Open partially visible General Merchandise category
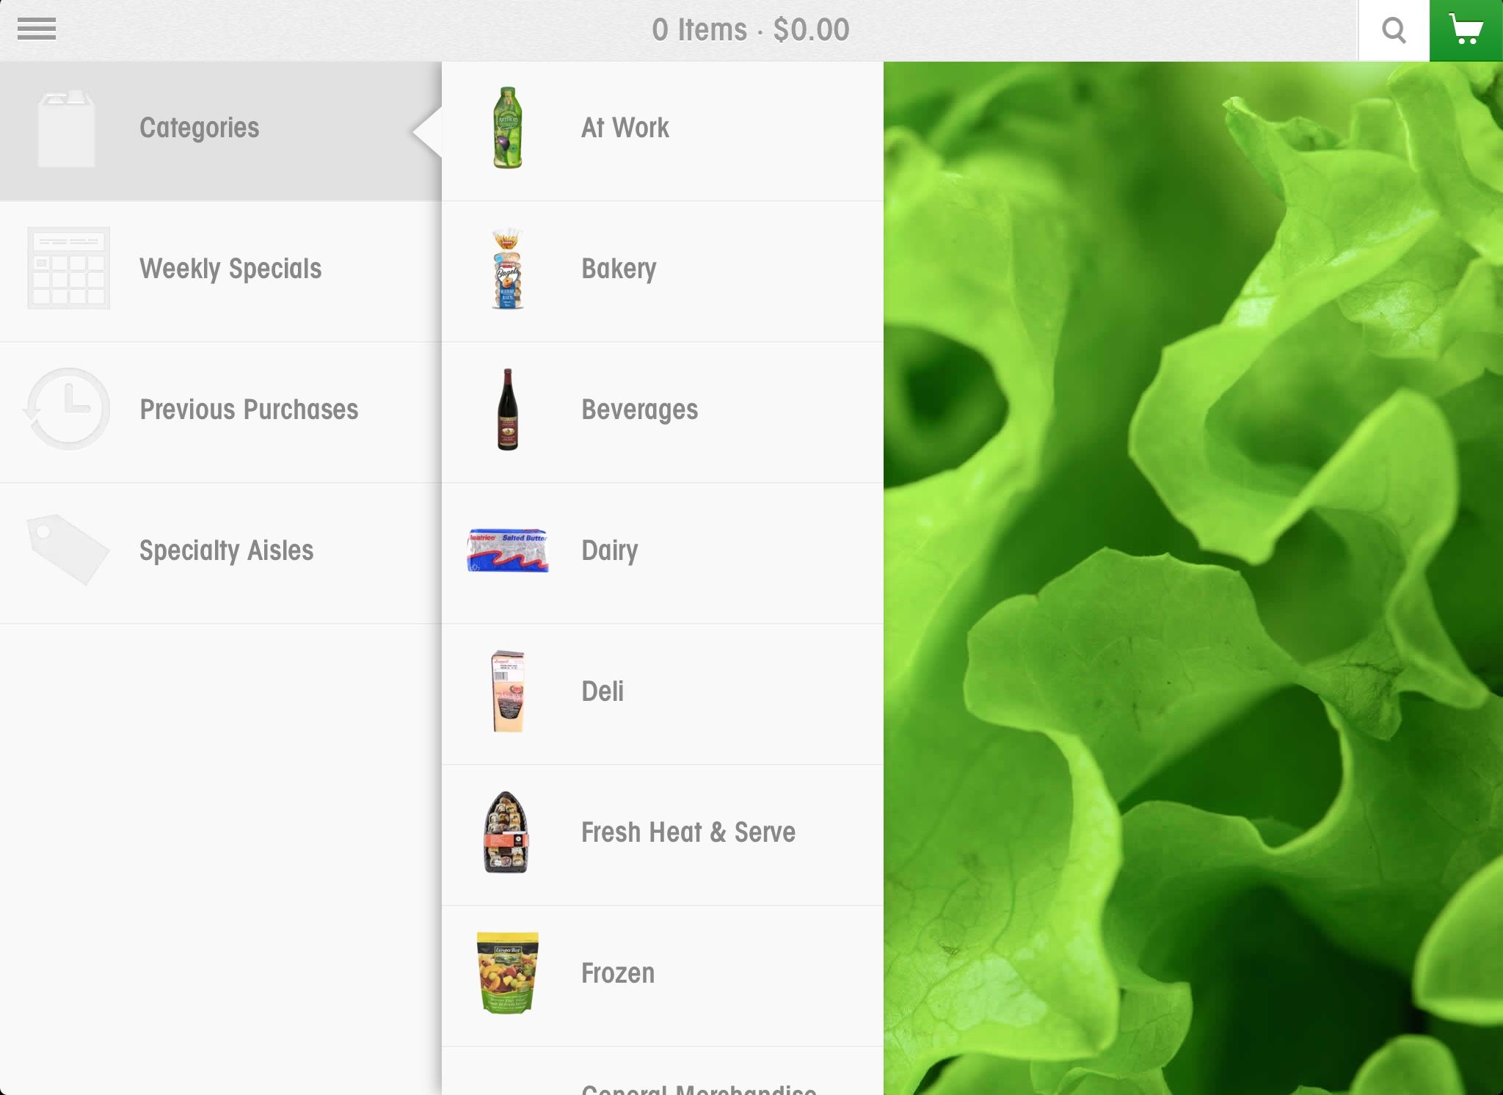The image size is (1503, 1095). tap(663, 1072)
